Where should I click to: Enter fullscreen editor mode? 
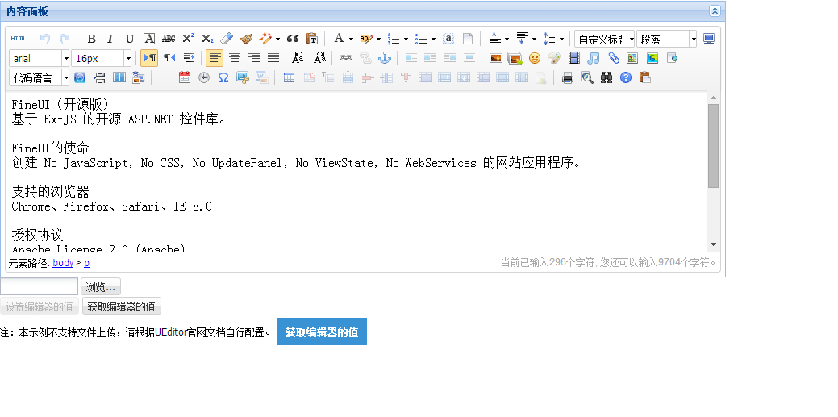[x=709, y=39]
